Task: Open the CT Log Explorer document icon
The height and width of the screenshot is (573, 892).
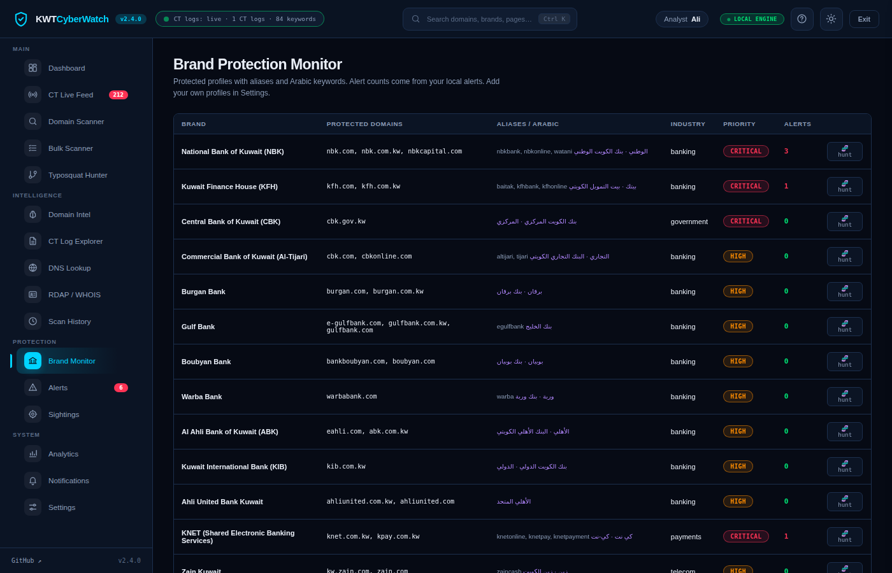Action: 32,241
